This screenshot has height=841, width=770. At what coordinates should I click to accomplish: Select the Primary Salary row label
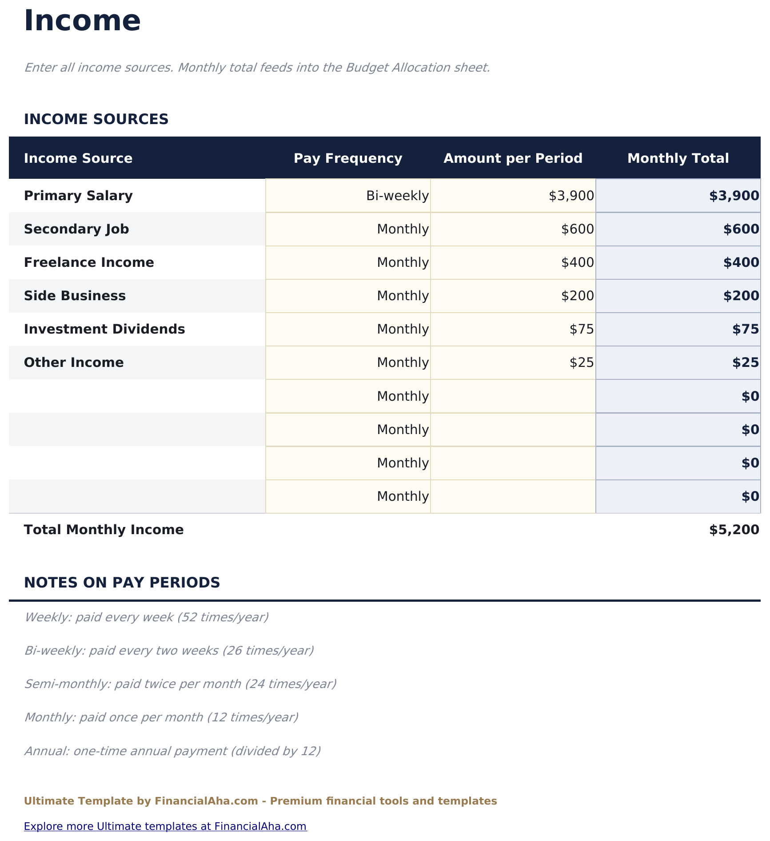tap(78, 195)
